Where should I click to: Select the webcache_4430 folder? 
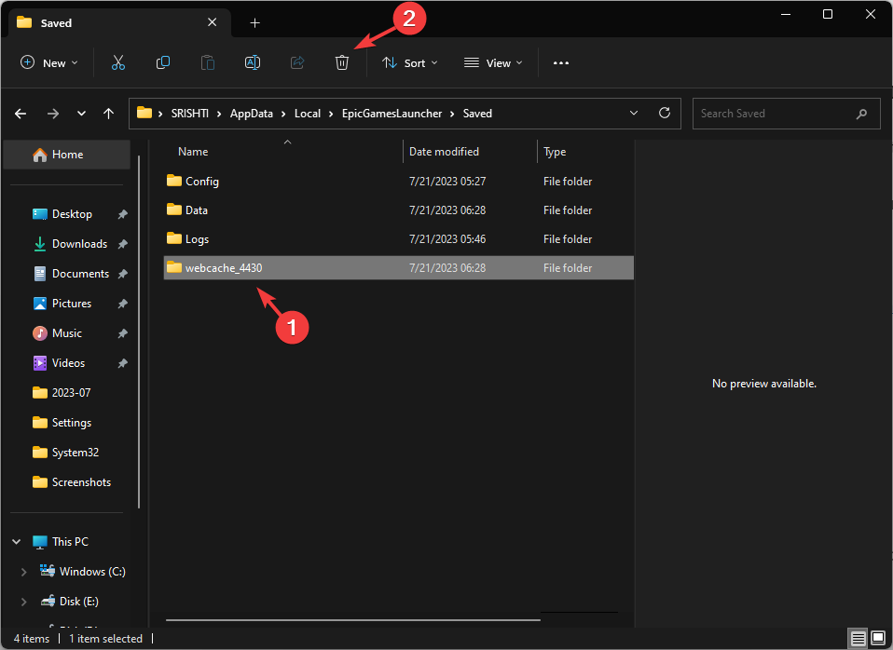point(399,268)
